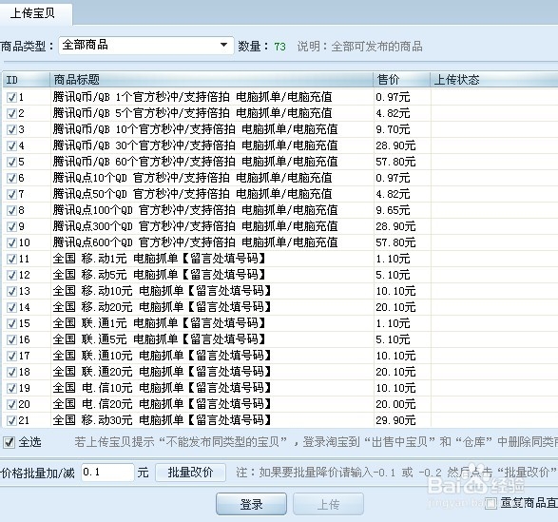Screen dimensions: 558x522
Task: Click the 价格批量加/减 input field with 0.1
Action: coord(107,473)
